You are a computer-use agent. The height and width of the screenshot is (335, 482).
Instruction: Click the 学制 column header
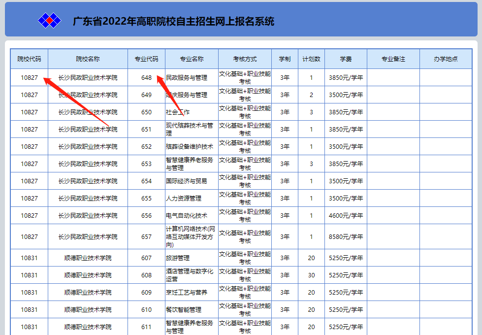(x=285, y=59)
